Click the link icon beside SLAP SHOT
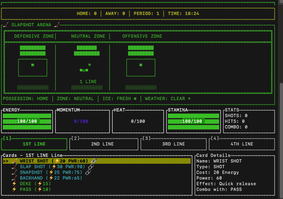 coord(91,167)
